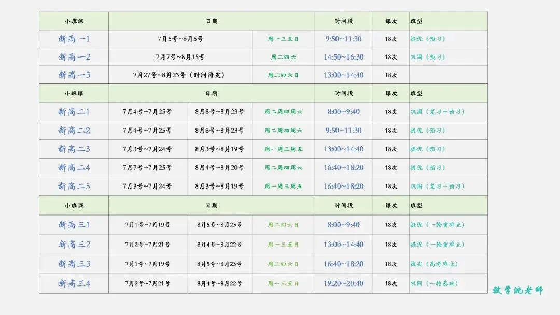Click 提优（一轮重难点） in the 新高三1 row
The image size is (560, 315).
[438, 225]
